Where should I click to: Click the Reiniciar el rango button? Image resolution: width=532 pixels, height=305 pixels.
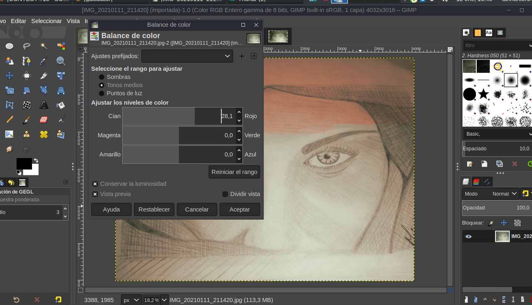234,172
